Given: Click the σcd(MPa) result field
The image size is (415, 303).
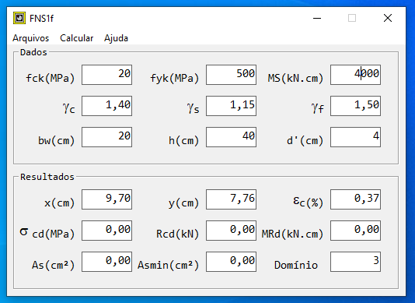Looking at the screenshot, I should [107, 231].
